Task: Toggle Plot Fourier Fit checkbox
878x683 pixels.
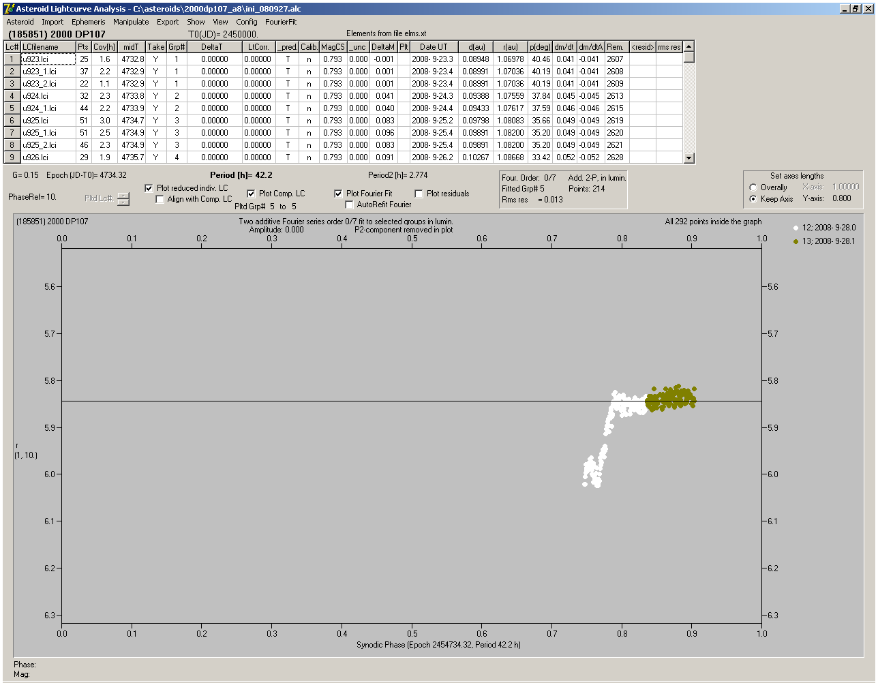Action: click(339, 194)
